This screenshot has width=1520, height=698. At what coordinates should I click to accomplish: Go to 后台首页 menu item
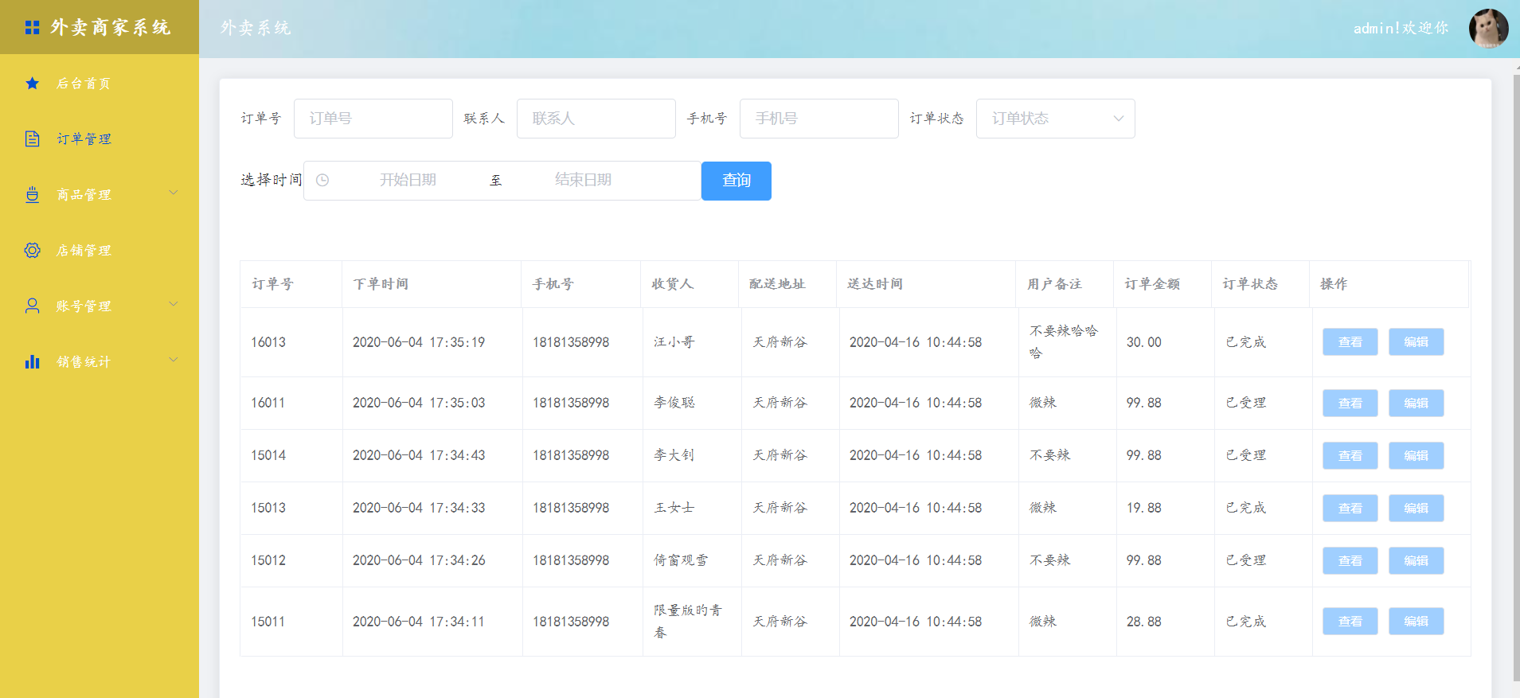[x=100, y=83]
